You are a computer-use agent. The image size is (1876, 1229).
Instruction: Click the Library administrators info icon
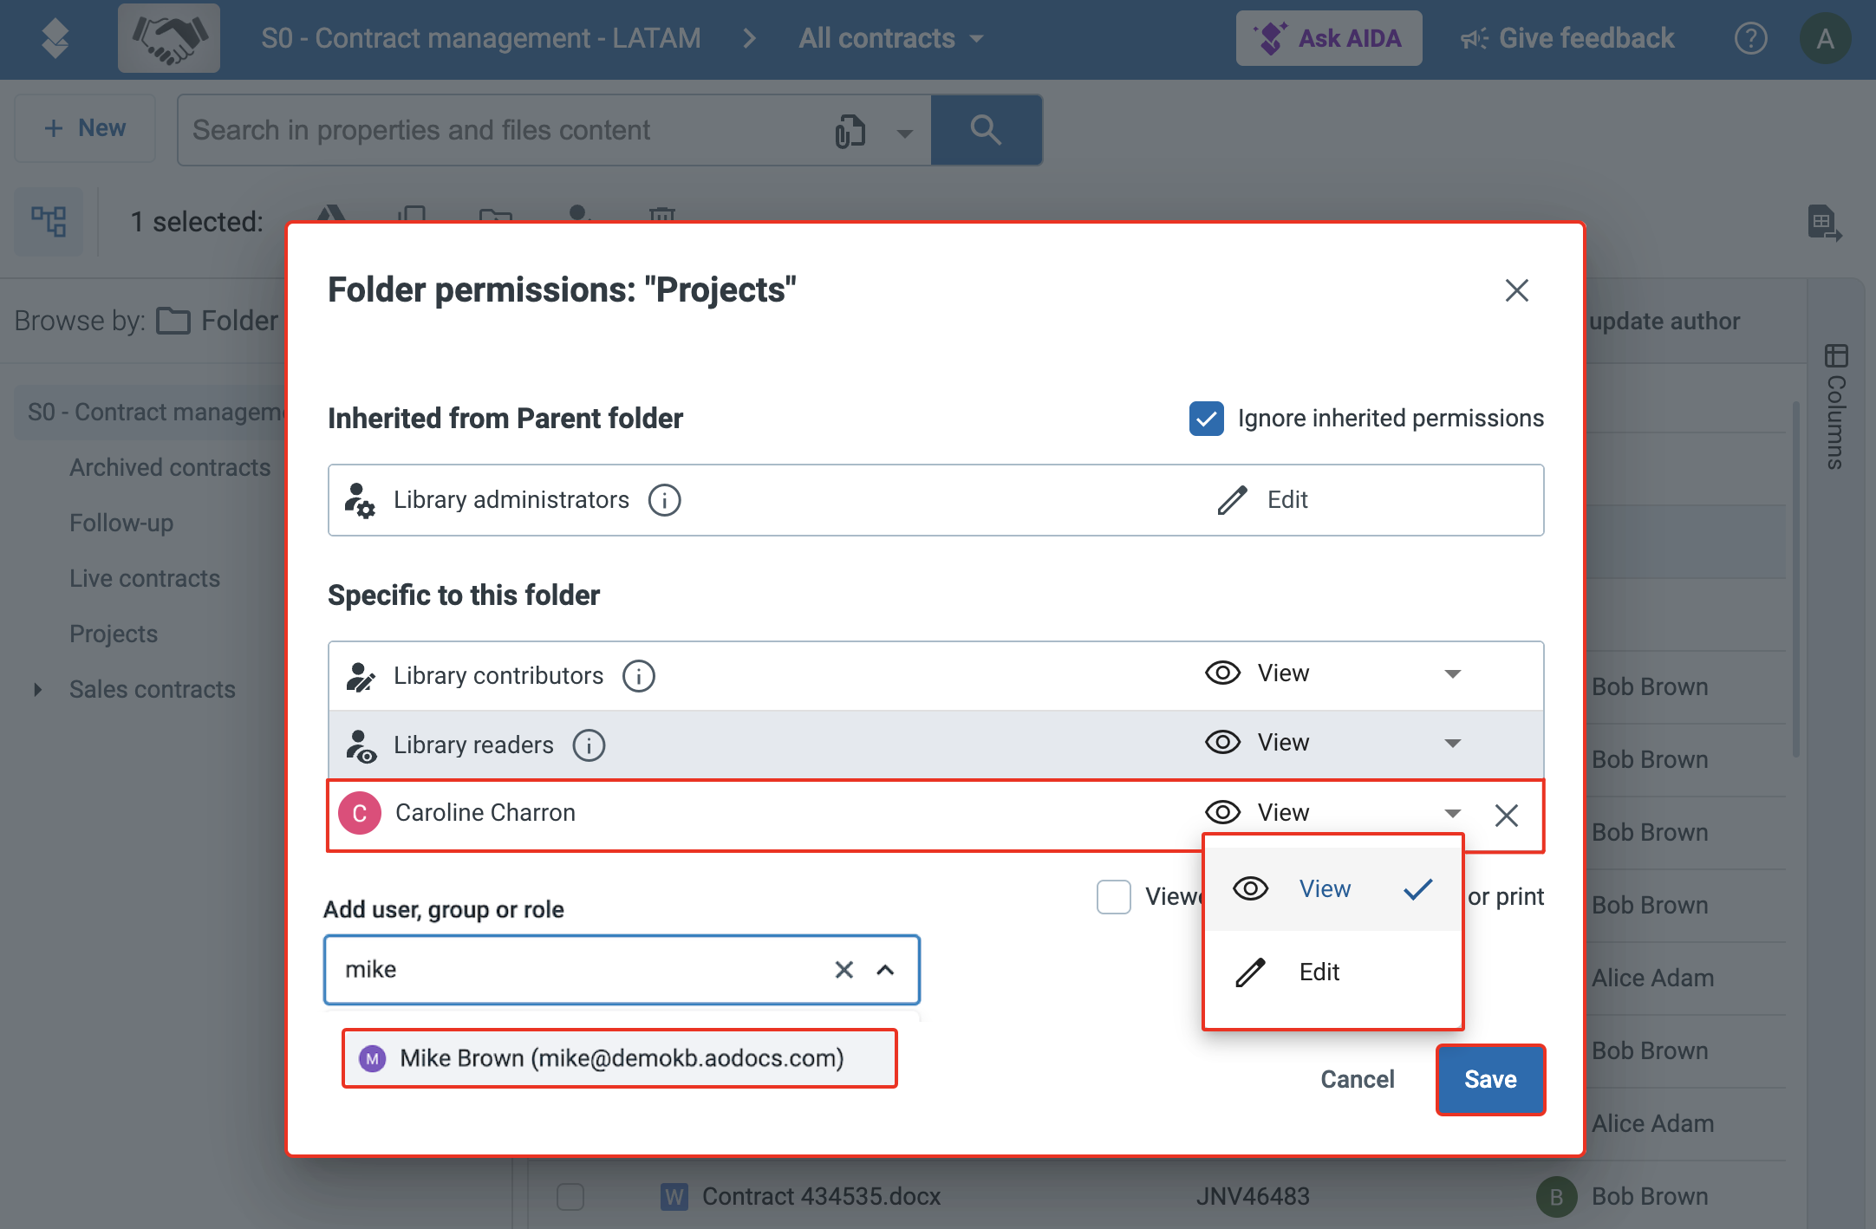click(664, 500)
